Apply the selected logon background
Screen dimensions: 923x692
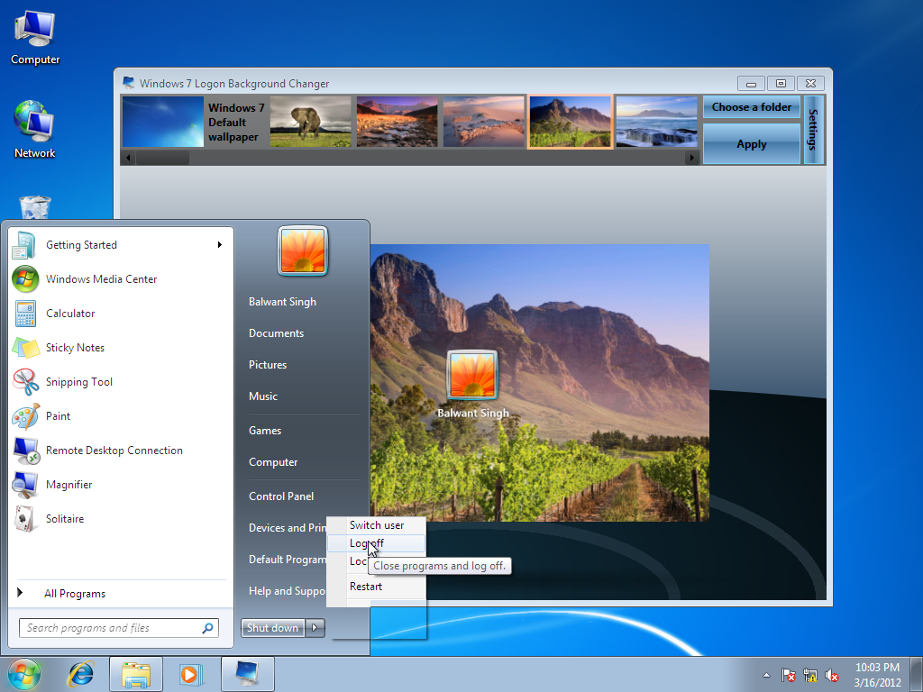(751, 144)
